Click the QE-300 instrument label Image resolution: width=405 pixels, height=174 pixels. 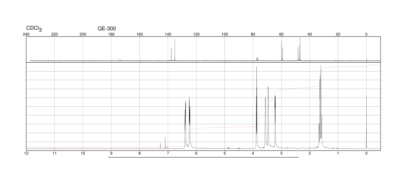click(x=107, y=28)
